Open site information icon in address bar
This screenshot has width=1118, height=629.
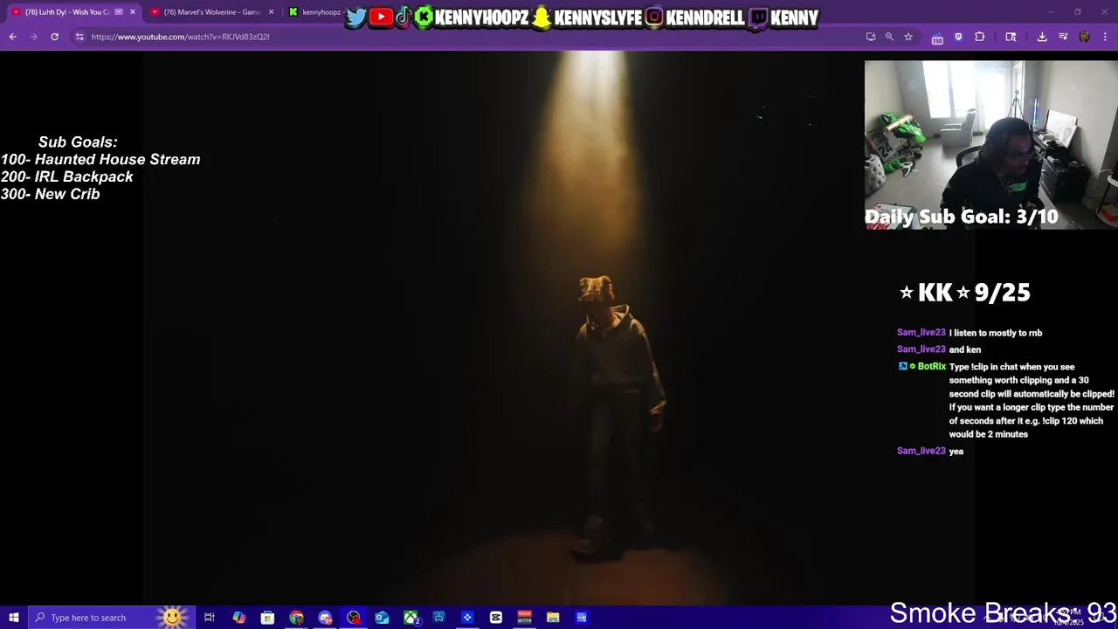tap(79, 37)
